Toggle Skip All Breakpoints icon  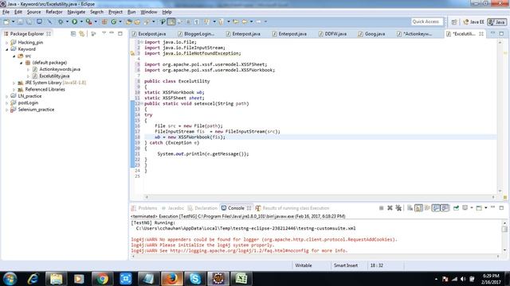pos(49,21)
